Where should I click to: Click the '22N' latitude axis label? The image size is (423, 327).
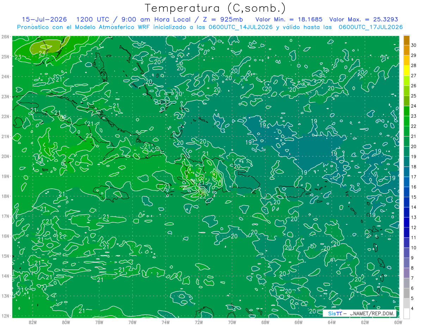[x=5, y=116]
